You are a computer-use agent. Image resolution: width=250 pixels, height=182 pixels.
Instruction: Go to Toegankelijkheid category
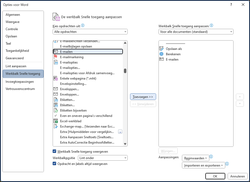pyautogui.click(x=23, y=50)
